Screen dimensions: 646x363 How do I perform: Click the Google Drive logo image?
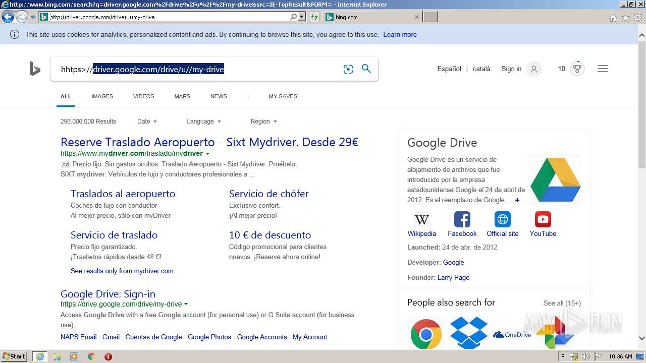[556, 179]
